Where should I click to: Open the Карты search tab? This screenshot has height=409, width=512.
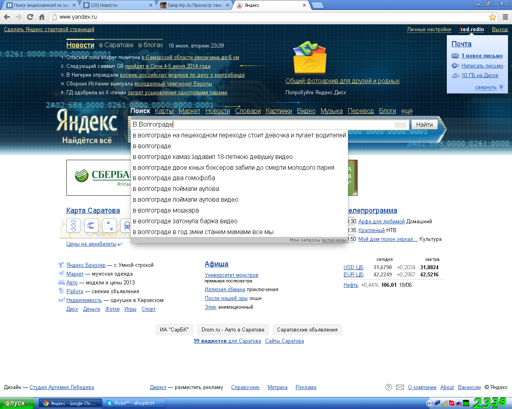point(164,111)
